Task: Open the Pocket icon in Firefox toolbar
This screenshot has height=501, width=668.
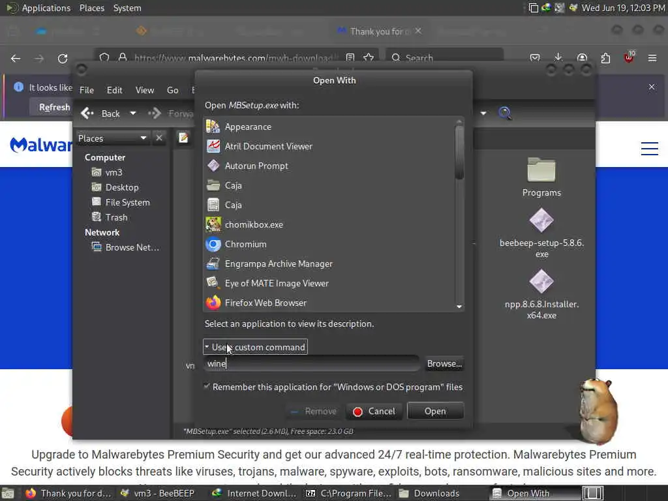Action: point(535,58)
